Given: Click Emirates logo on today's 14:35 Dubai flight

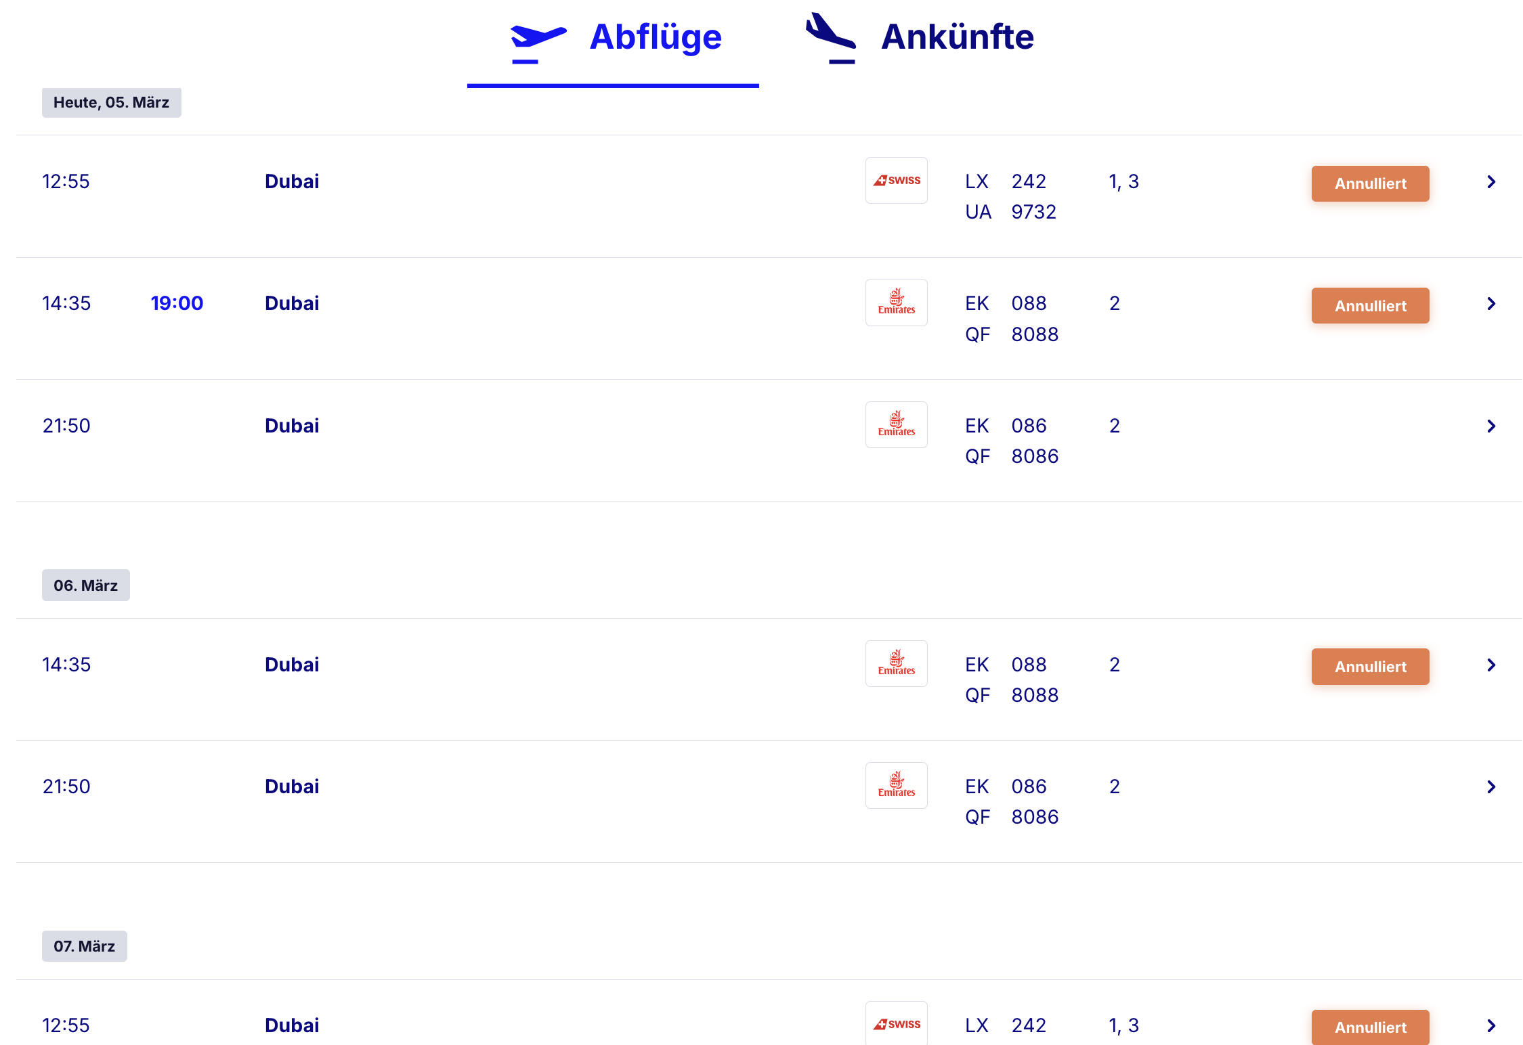Looking at the screenshot, I should [x=896, y=303].
